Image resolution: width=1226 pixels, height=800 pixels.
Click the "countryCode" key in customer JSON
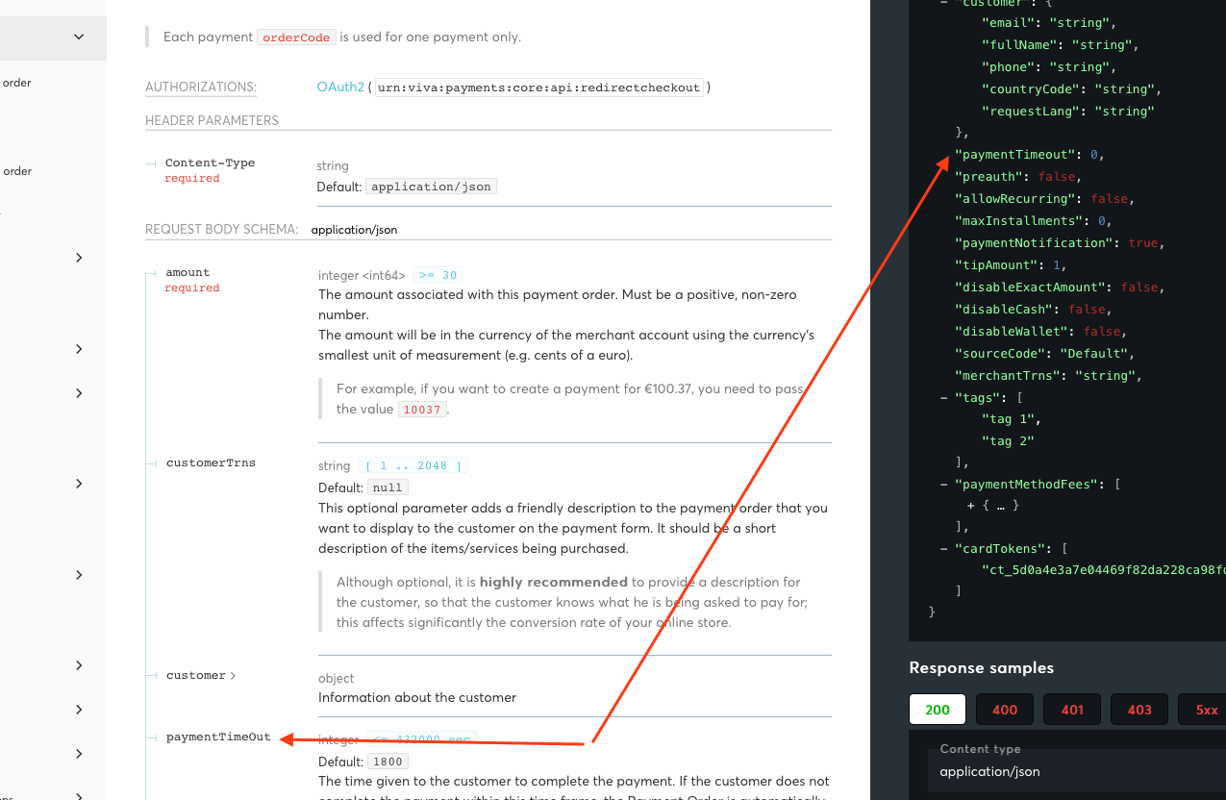[1030, 89]
